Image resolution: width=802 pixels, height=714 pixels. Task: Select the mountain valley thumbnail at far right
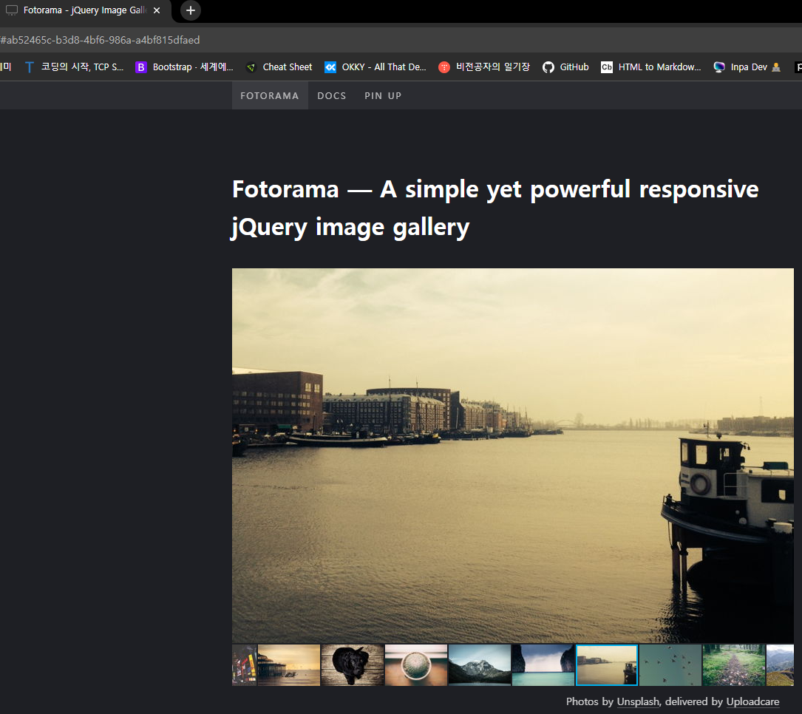click(x=780, y=665)
